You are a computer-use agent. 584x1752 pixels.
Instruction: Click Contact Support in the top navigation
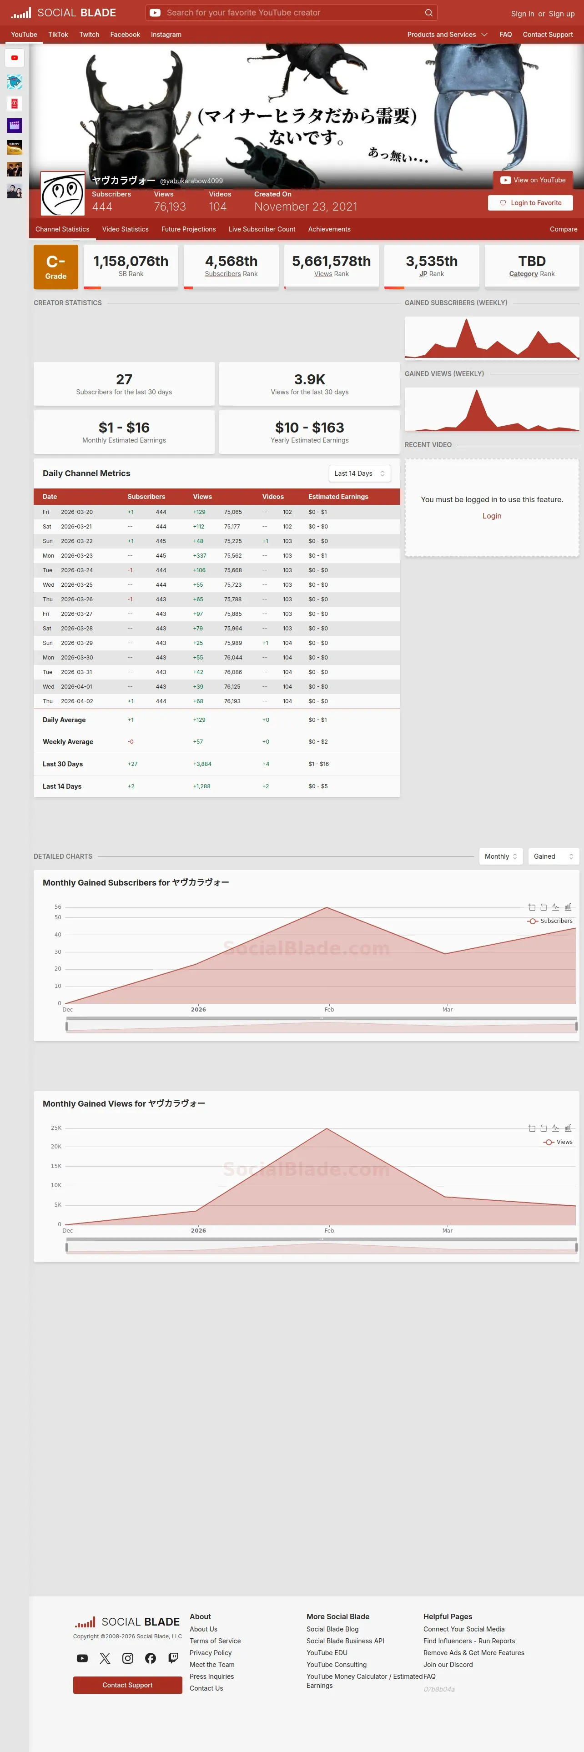pyautogui.click(x=548, y=35)
